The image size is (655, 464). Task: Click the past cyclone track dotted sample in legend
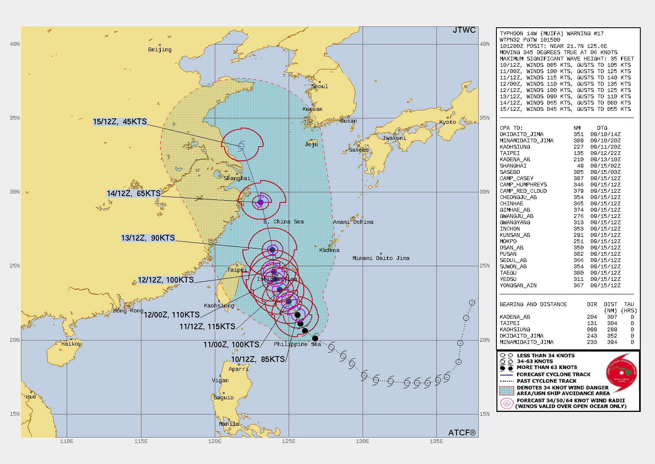[506, 381]
